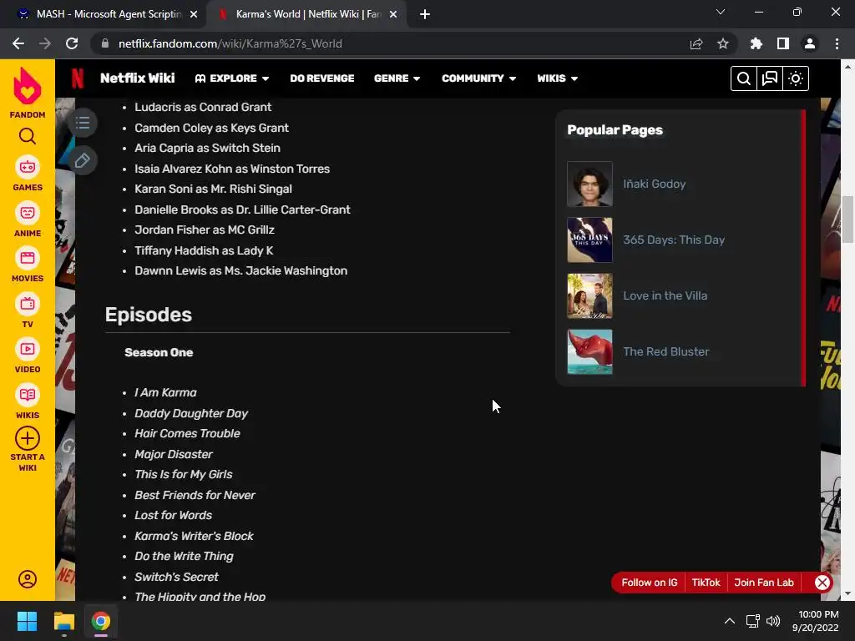855x641 pixels.
Task: Click the Love in the Villa thumbnail
Action: 589,296
